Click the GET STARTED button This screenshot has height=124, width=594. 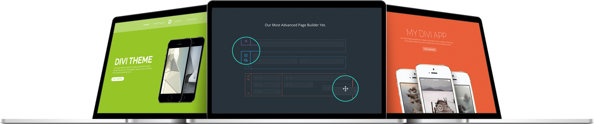[x=118, y=79]
